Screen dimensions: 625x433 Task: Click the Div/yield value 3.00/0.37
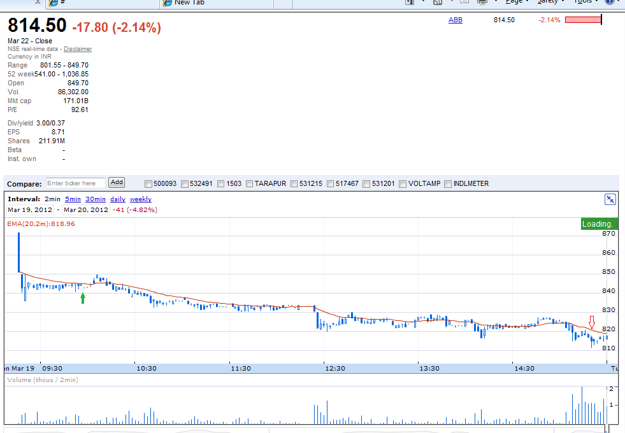(x=50, y=123)
